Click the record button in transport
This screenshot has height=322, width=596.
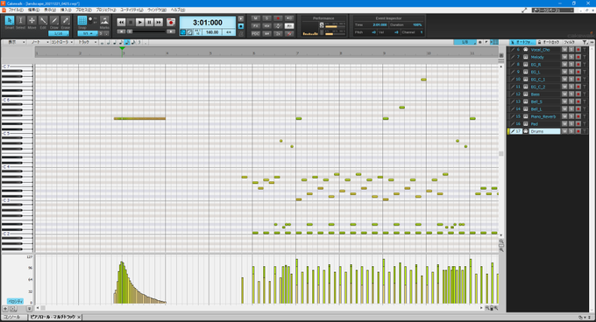171,23
